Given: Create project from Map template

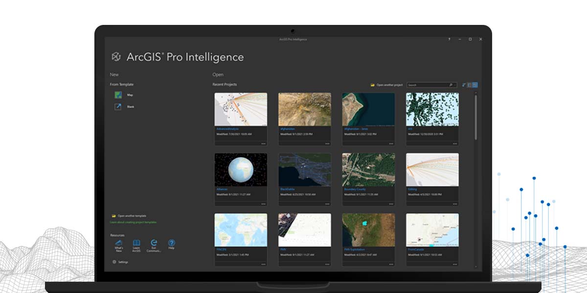Looking at the screenshot, I should pos(118,95).
